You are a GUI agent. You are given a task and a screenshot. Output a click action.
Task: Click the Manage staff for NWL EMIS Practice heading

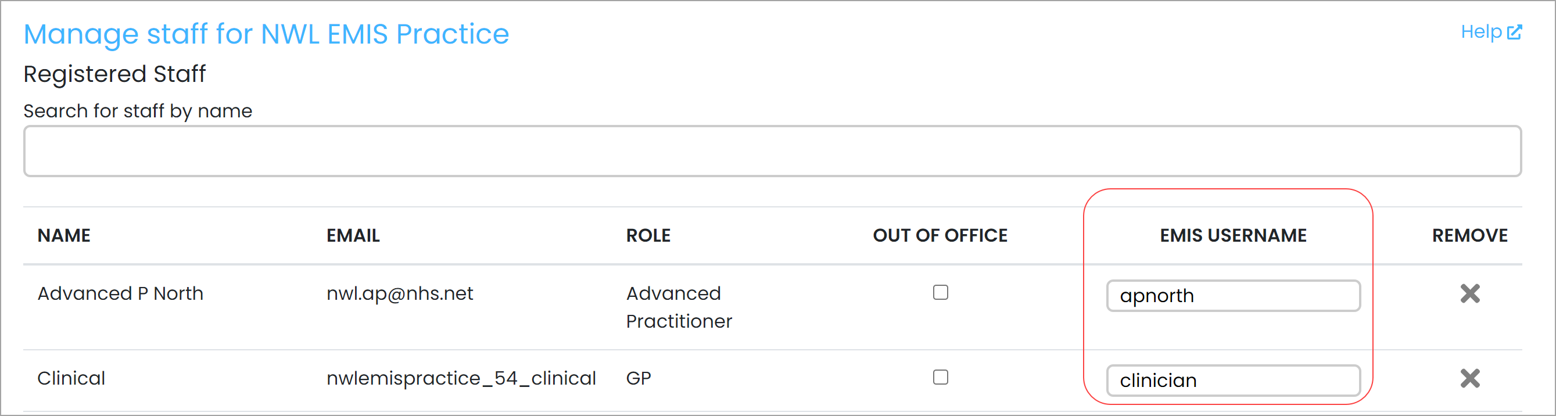(x=266, y=34)
